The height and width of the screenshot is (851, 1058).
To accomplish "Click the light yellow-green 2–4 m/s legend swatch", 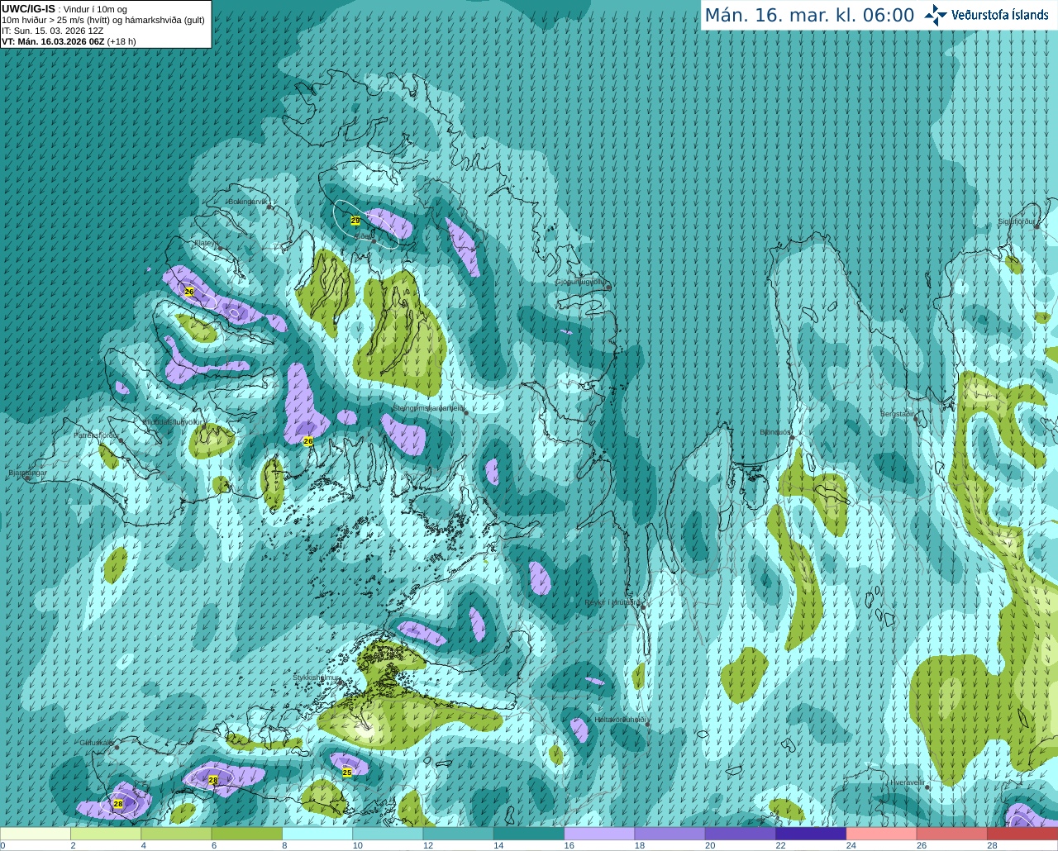I will [106, 834].
